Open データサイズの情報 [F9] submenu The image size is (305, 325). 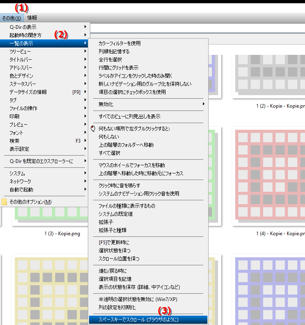point(45,92)
